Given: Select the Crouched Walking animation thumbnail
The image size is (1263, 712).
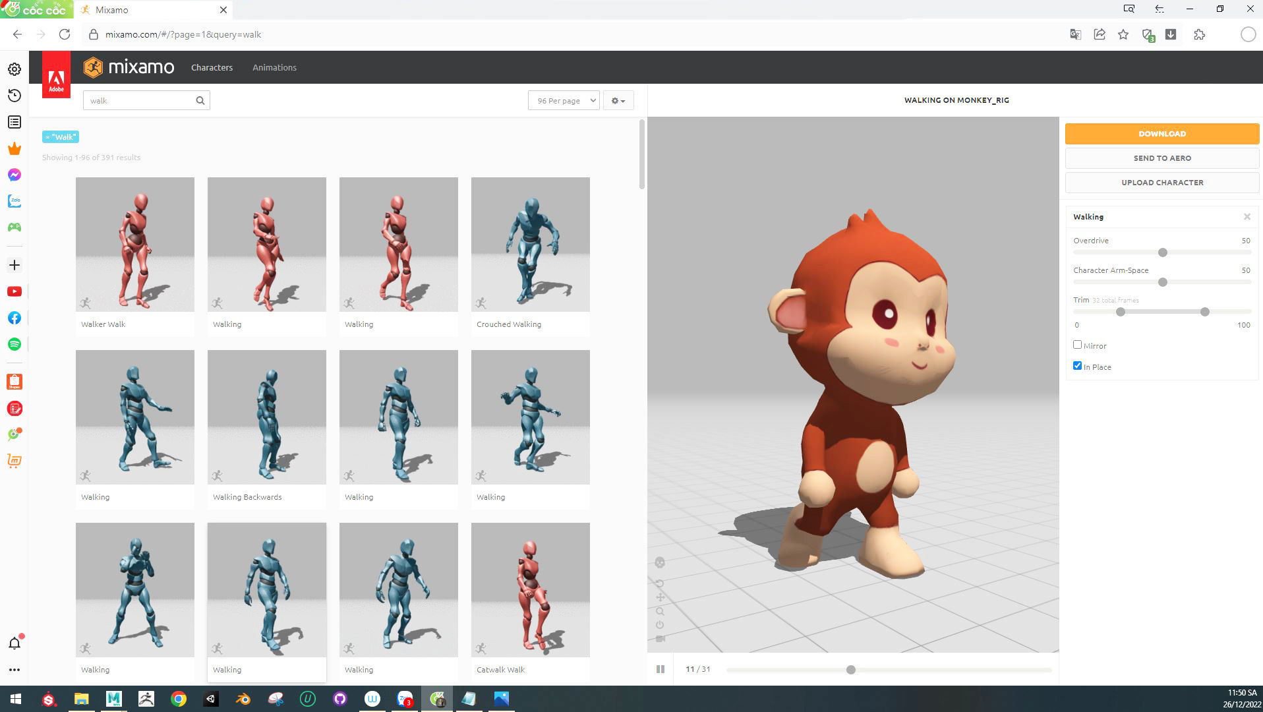Looking at the screenshot, I should 531,245.
